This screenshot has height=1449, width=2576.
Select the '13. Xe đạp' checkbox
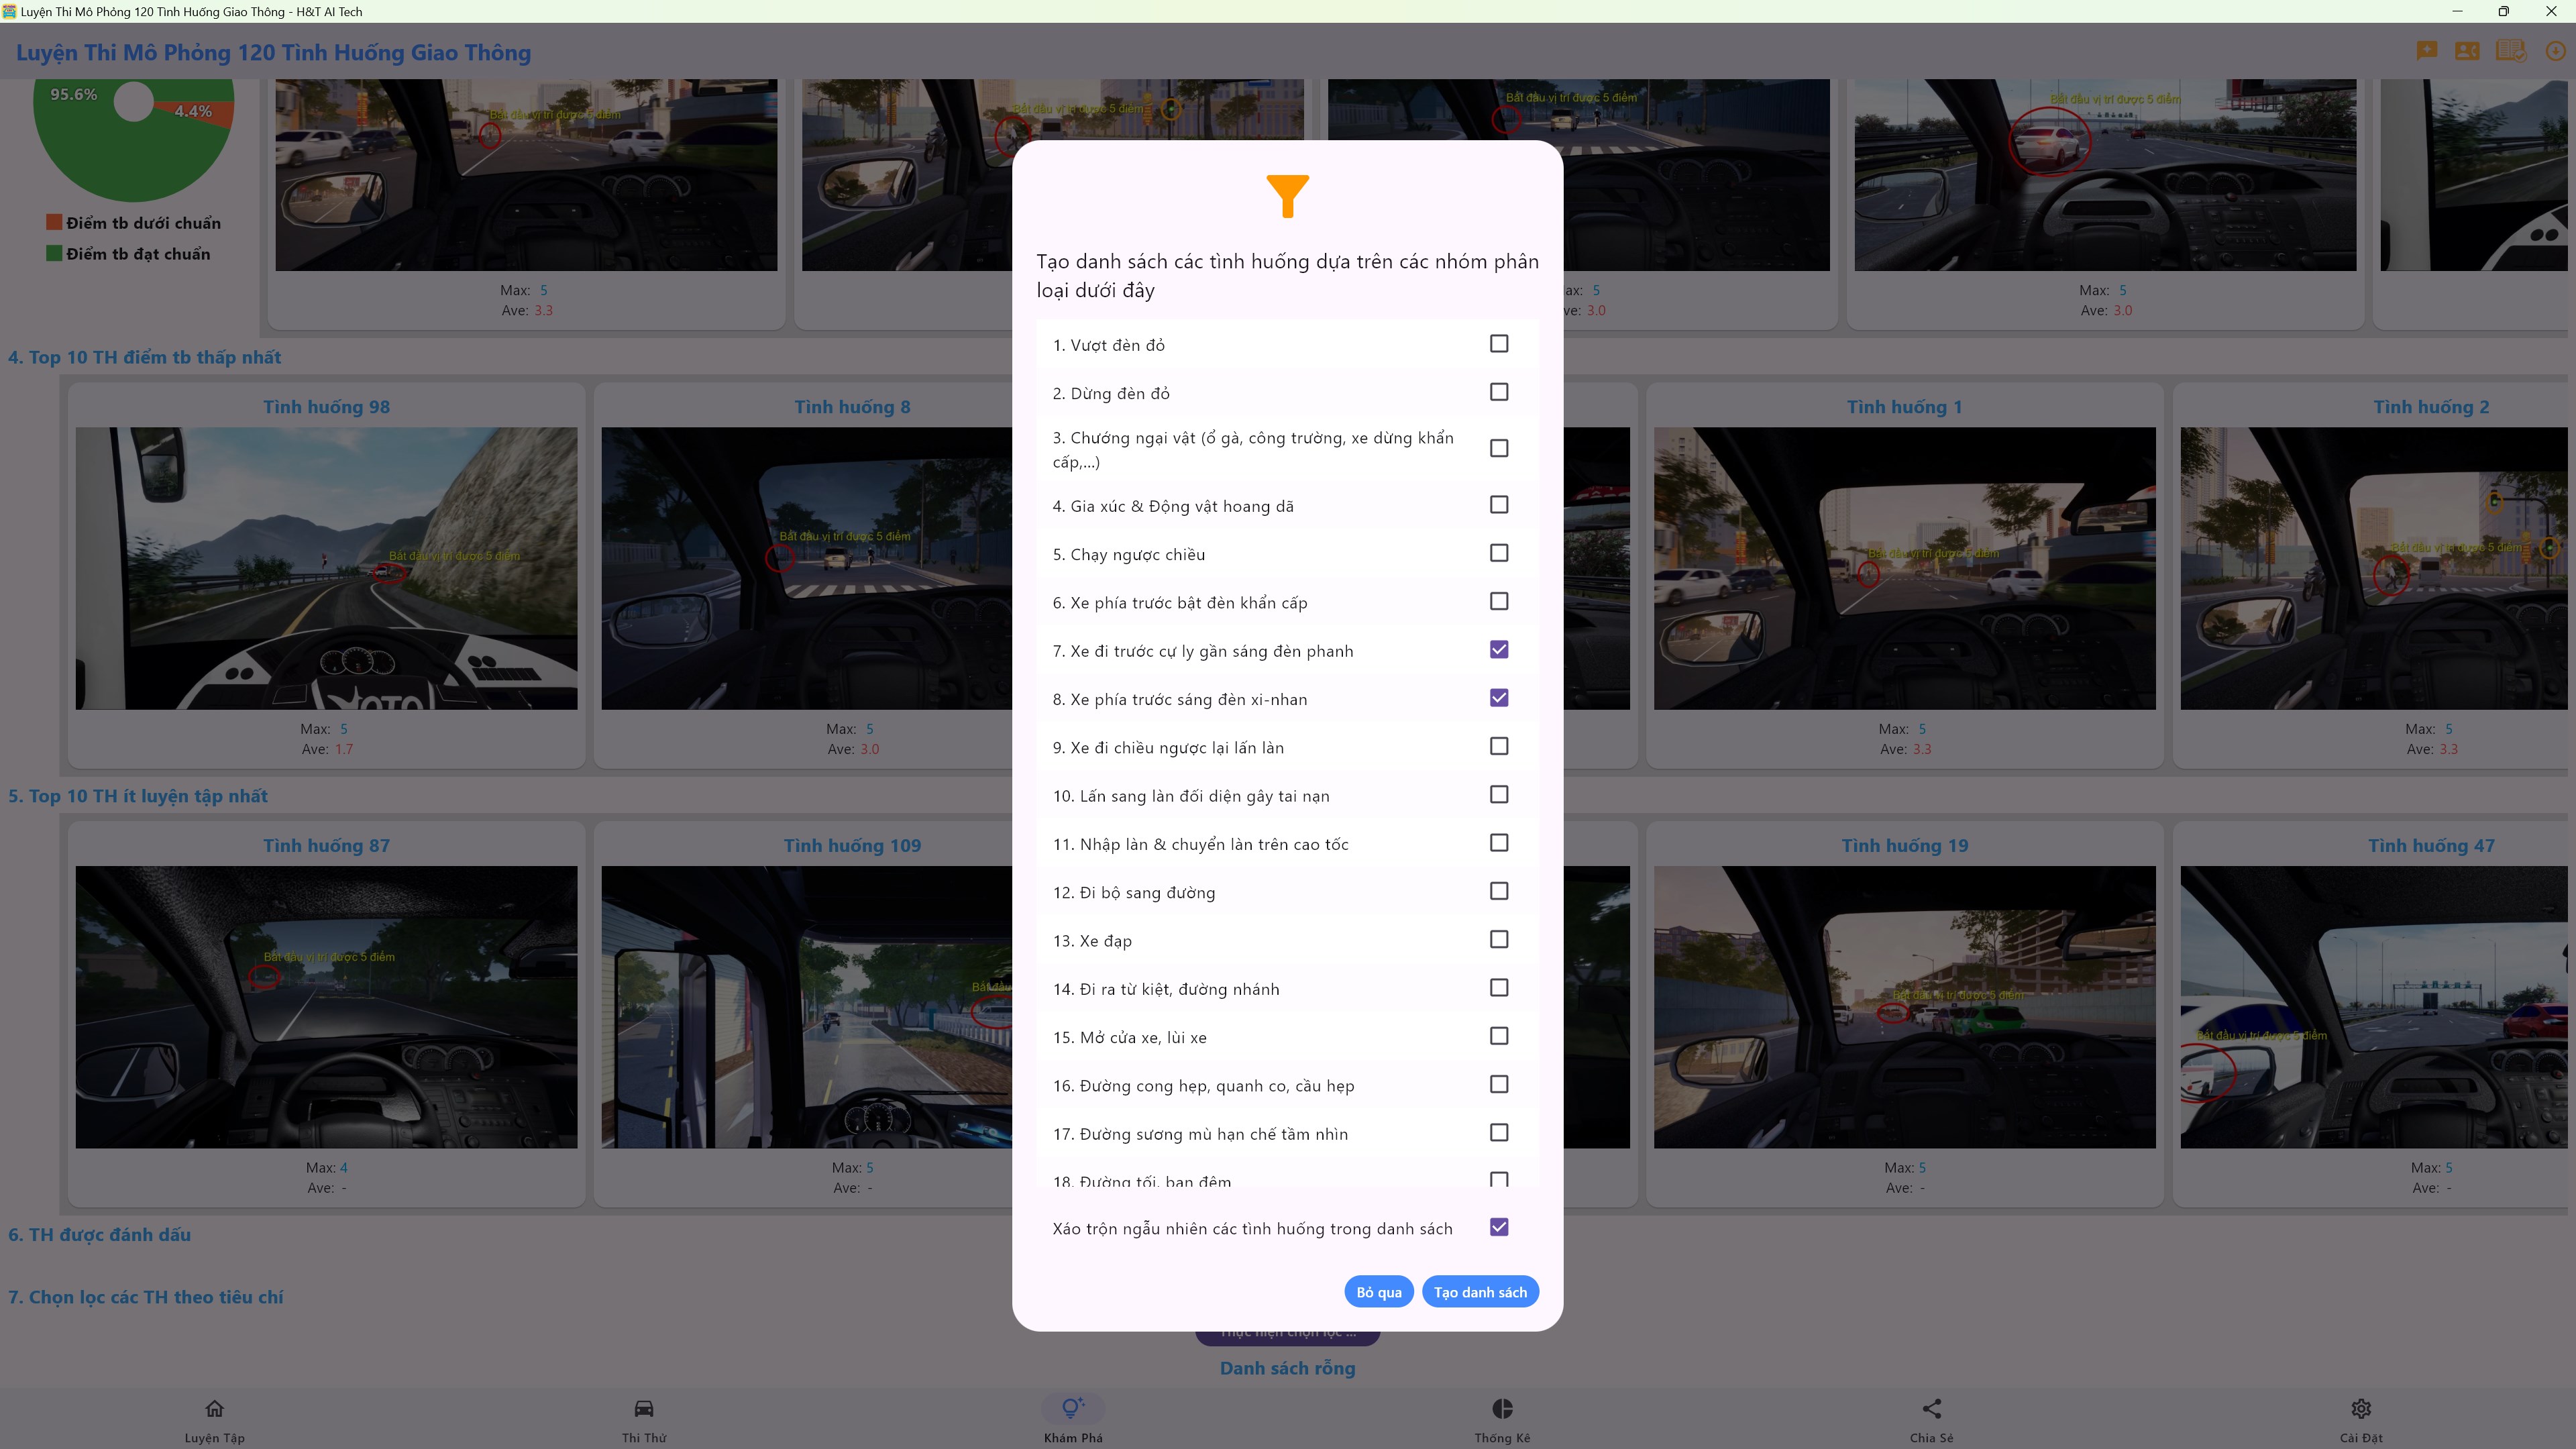1499,940
